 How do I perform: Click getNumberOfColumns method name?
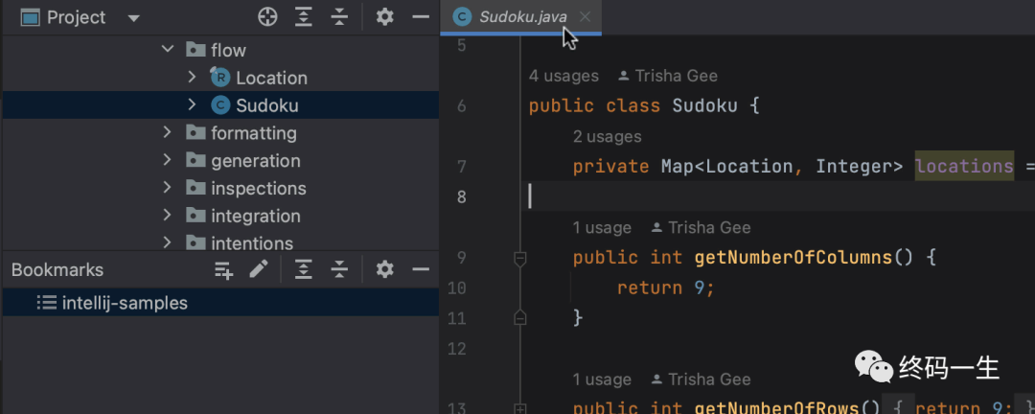point(793,258)
